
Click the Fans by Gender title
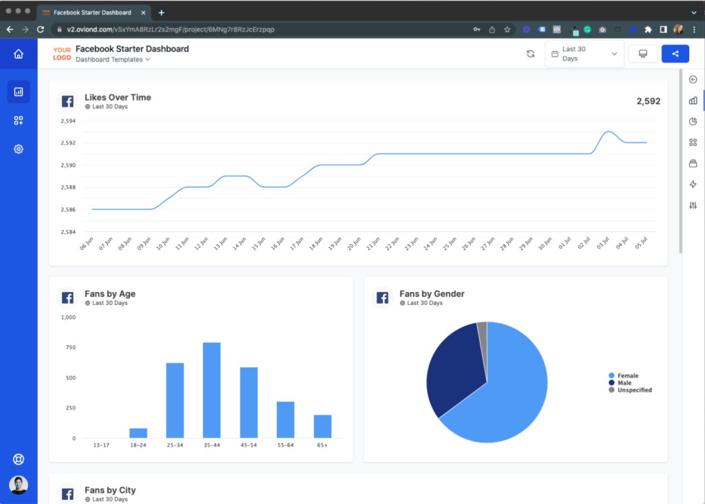tap(432, 293)
